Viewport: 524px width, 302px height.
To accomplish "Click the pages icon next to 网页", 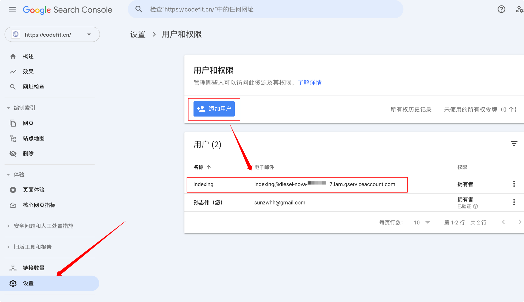I will tap(13, 123).
